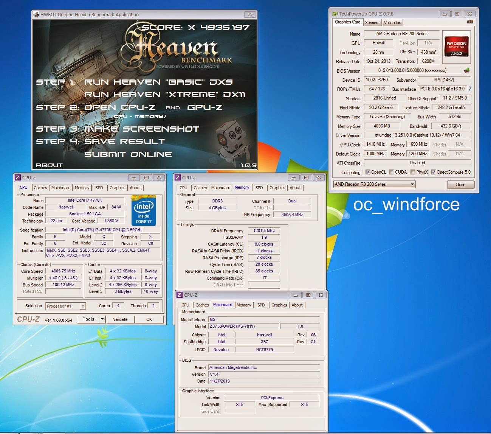Image resolution: width=491 pixels, height=434 pixels.
Task: Open the Tools dropdown arrow in CPU-Z
Action: (102, 319)
